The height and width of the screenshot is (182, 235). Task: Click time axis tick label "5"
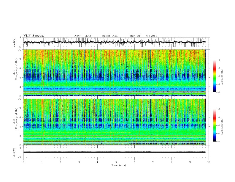[116, 162]
